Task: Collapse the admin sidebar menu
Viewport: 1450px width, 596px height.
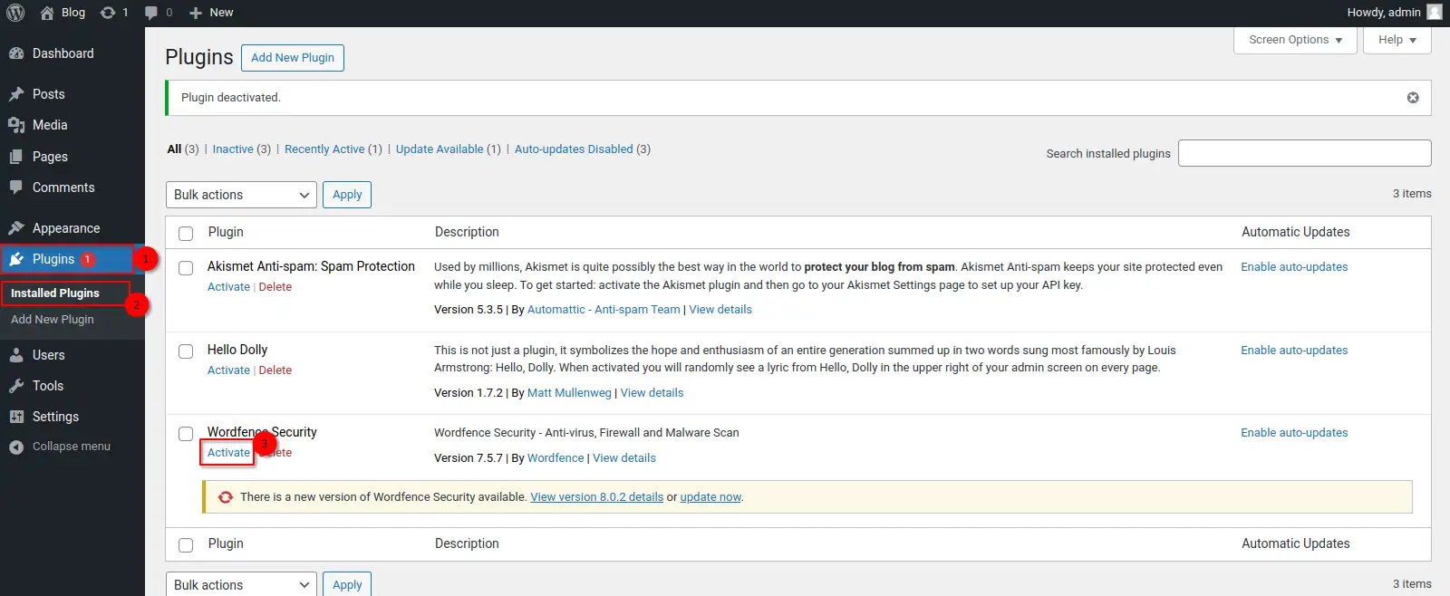Action: 60,447
